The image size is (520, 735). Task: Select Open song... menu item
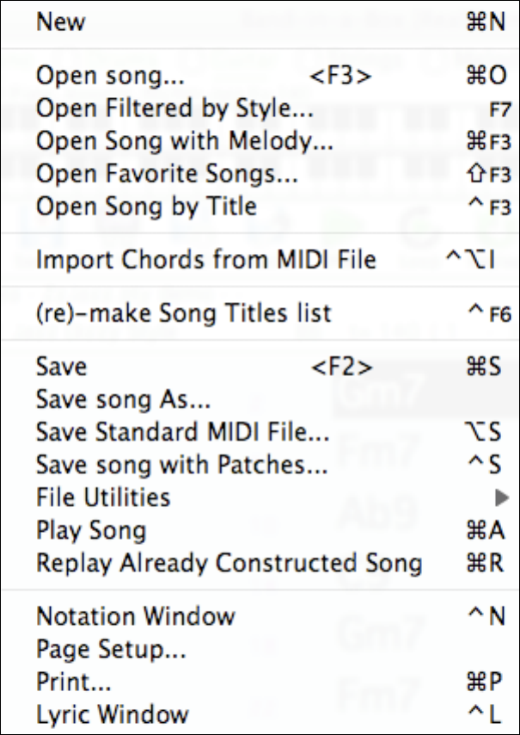coord(110,76)
